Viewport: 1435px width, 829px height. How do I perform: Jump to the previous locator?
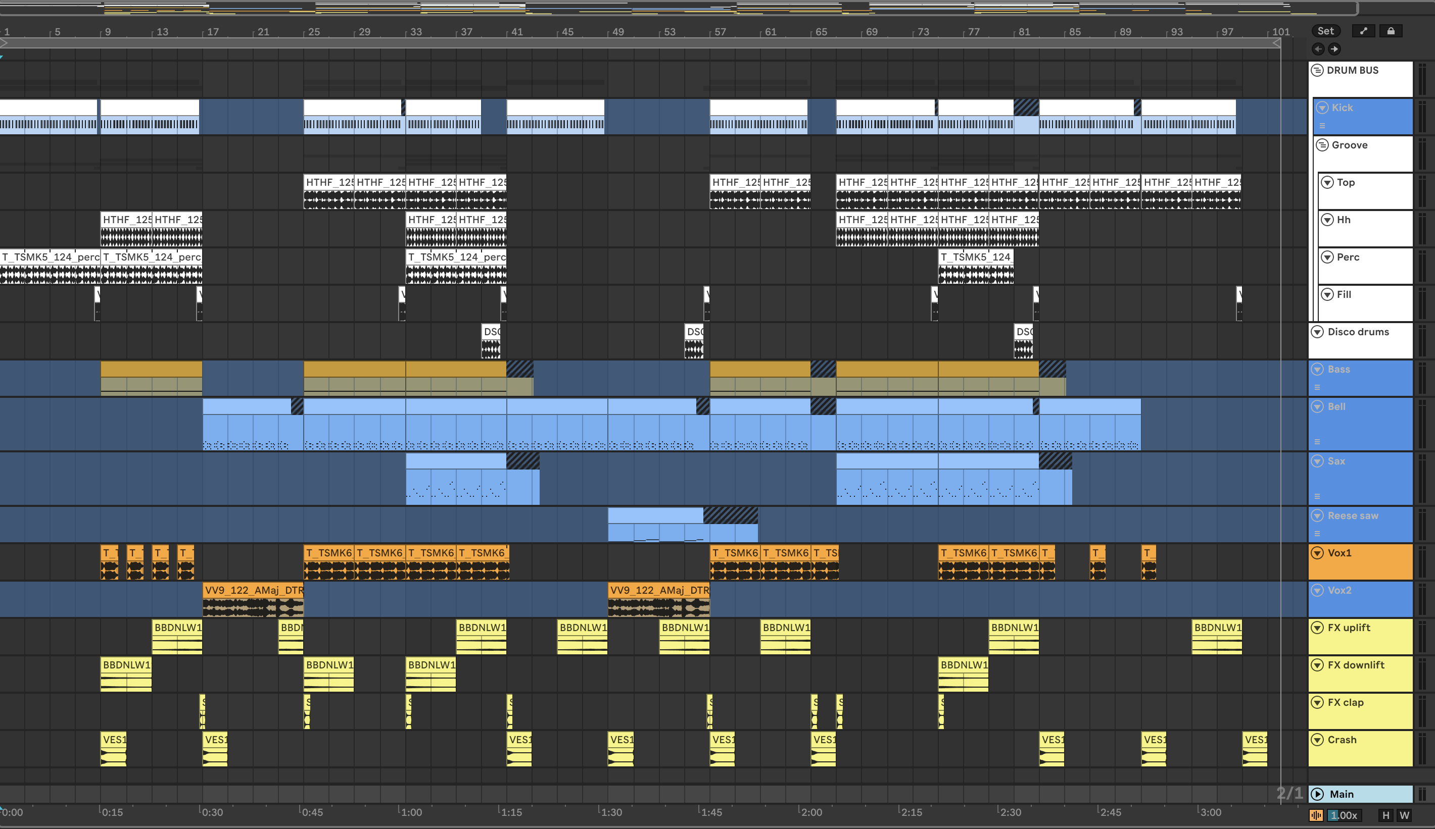(x=1318, y=49)
